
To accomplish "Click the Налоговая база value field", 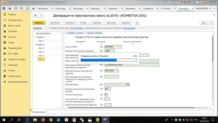I will (x=117, y=85).
